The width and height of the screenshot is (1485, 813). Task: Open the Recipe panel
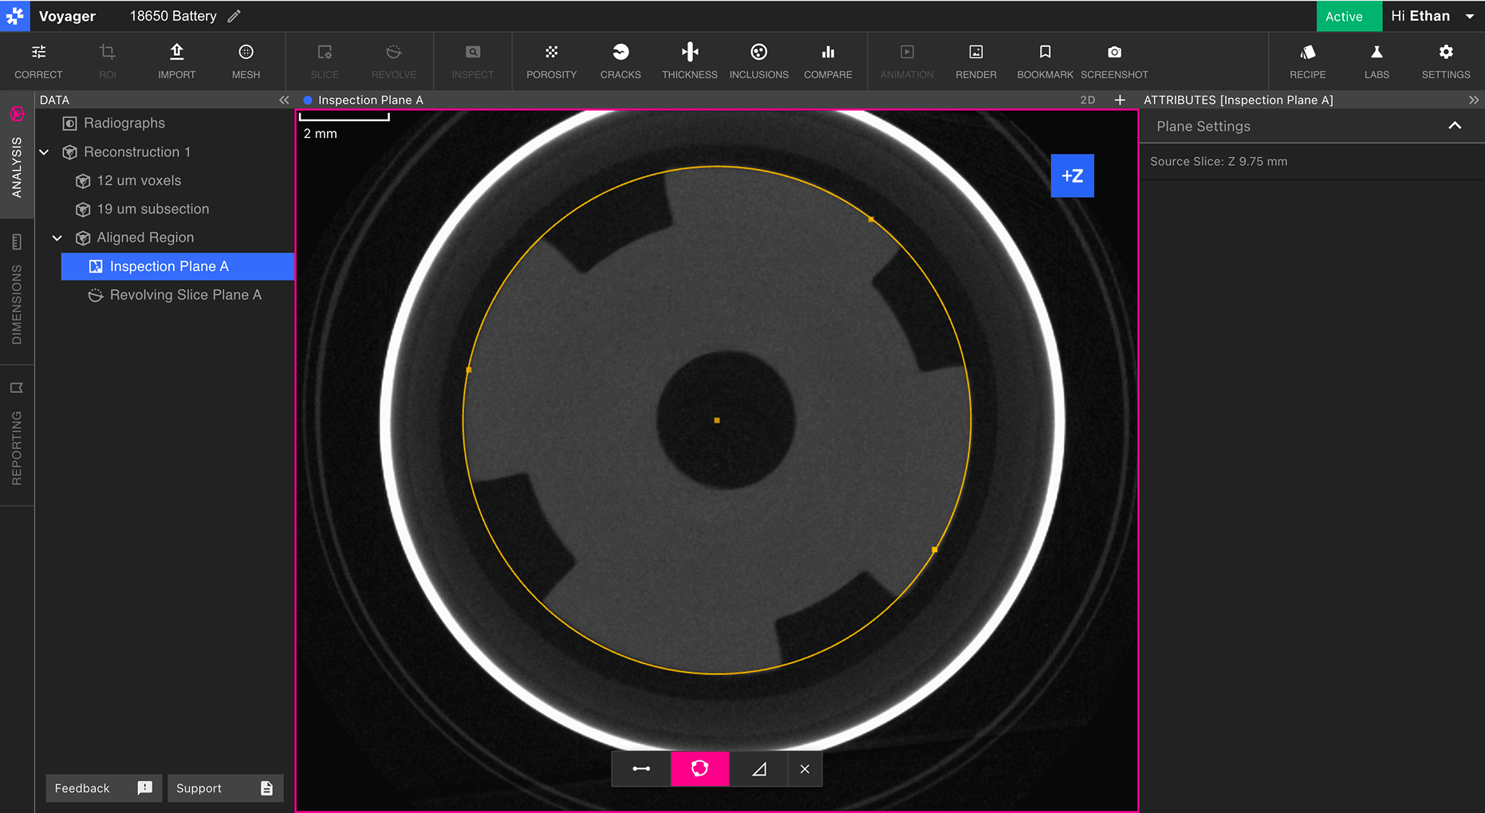click(1308, 61)
